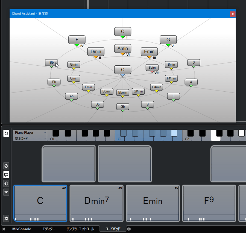Click the AV indicator on the Emin pad
The image size is (246, 233).
point(176,188)
